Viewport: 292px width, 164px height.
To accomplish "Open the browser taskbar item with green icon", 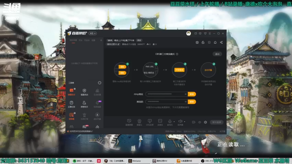I will (x=84, y=161).
